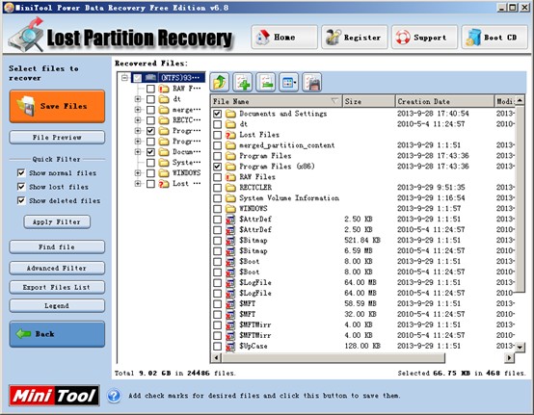Open the Advanced Filter dialog
This screenshot has height=415, width=534.
(57, 268)
